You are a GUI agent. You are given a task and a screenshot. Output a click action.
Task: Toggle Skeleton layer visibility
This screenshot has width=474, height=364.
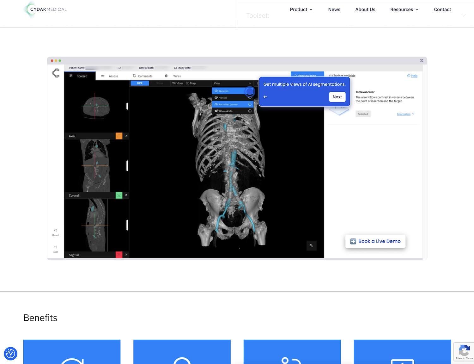[216, 91]
